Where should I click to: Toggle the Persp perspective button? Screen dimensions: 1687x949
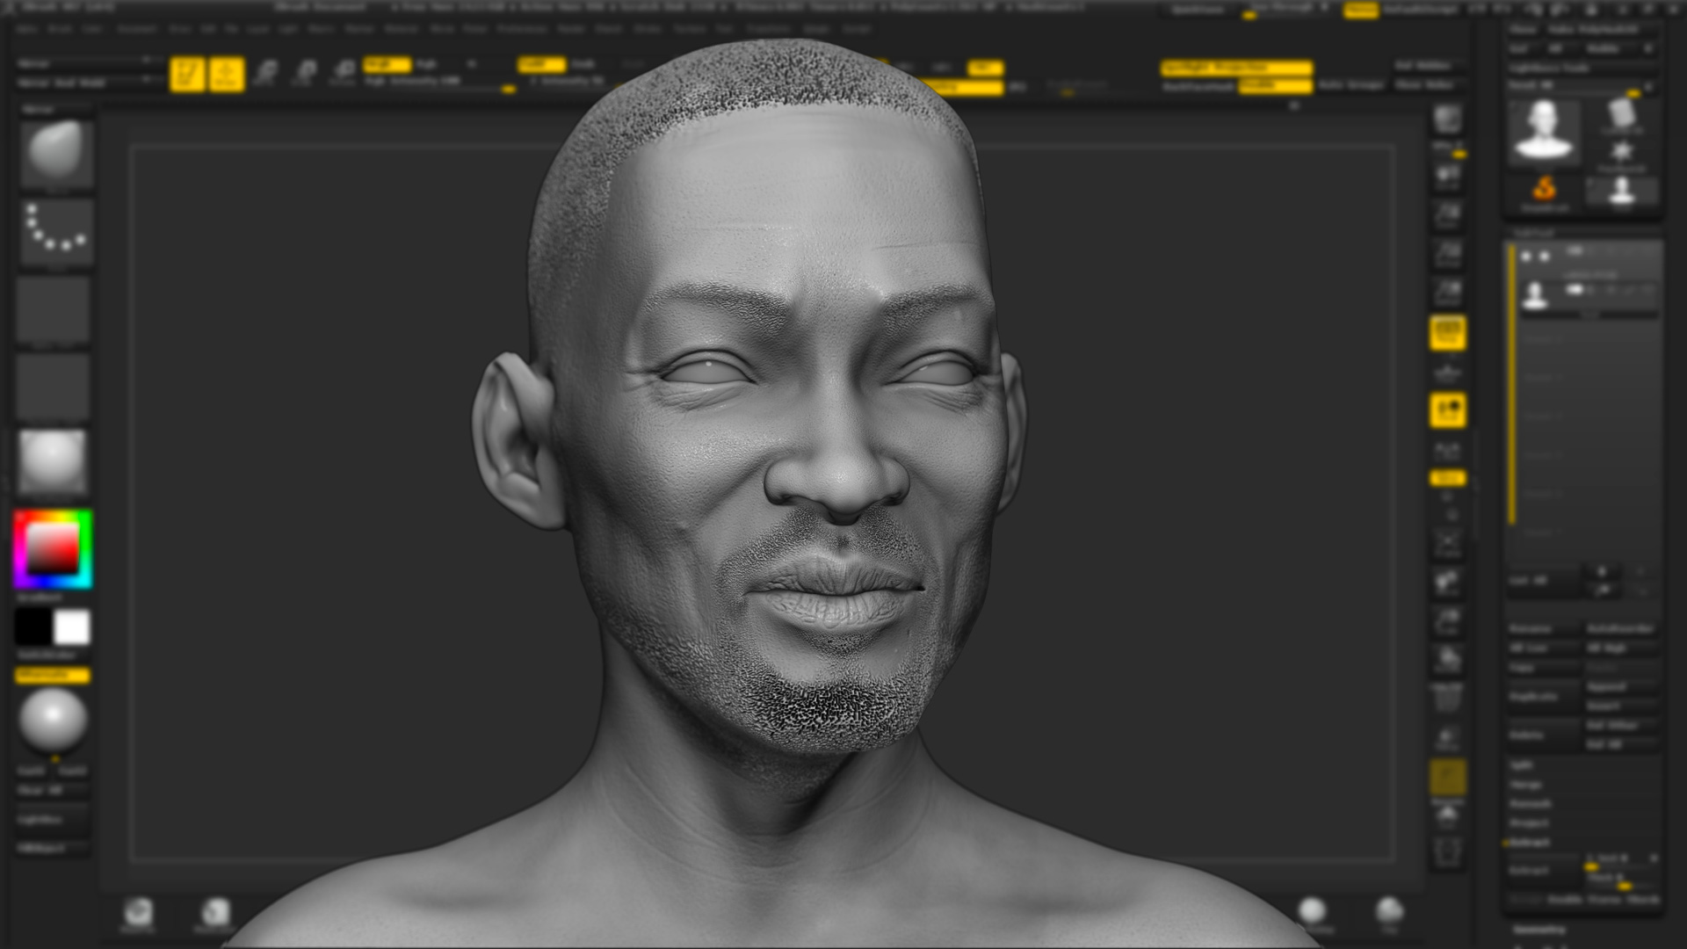(x=1447, y=333)
